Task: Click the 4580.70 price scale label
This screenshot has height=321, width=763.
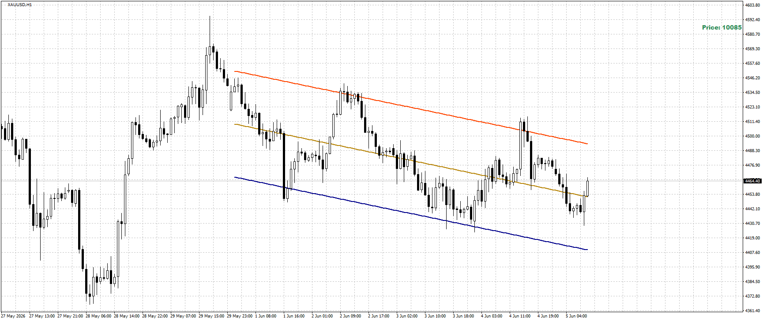Action: click(x=752, y=34)
